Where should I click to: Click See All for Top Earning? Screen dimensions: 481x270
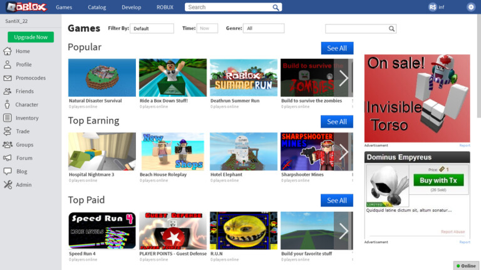[337, 121]
